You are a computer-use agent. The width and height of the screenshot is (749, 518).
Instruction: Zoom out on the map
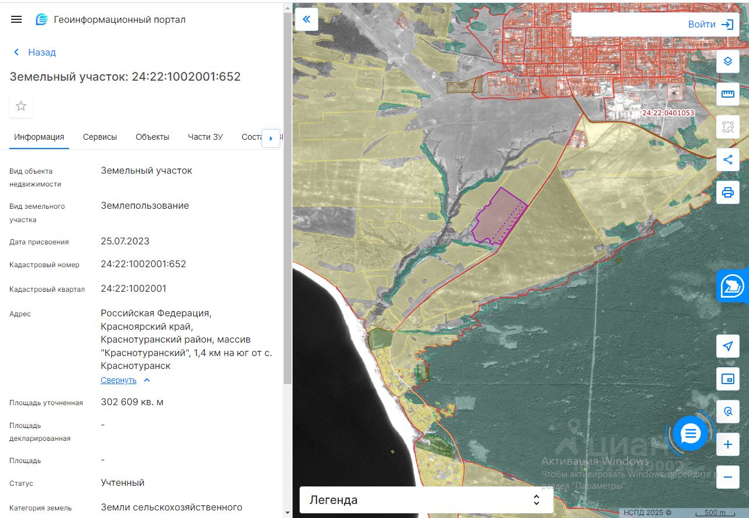(x=728, y=477)
